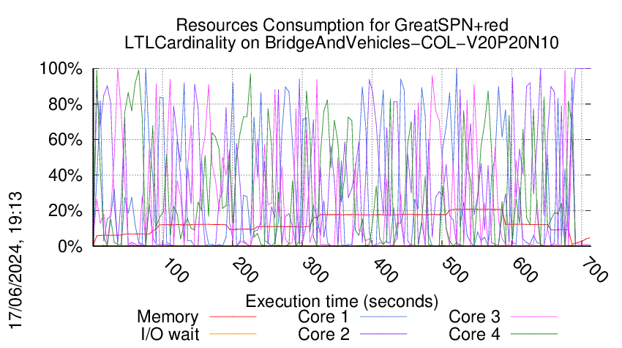This screenshot has height=348, width=622.
Task: Click the blue Core 1 legend line sample
Action: coord(383,316)
